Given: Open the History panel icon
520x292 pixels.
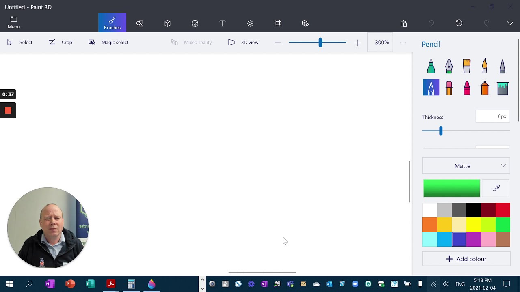Looking at the screenshot, I should [x=459, y=23].
